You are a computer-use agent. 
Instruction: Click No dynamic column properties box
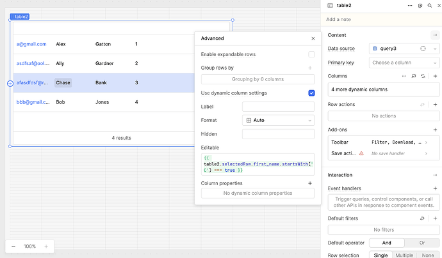(x=258, y=193)
